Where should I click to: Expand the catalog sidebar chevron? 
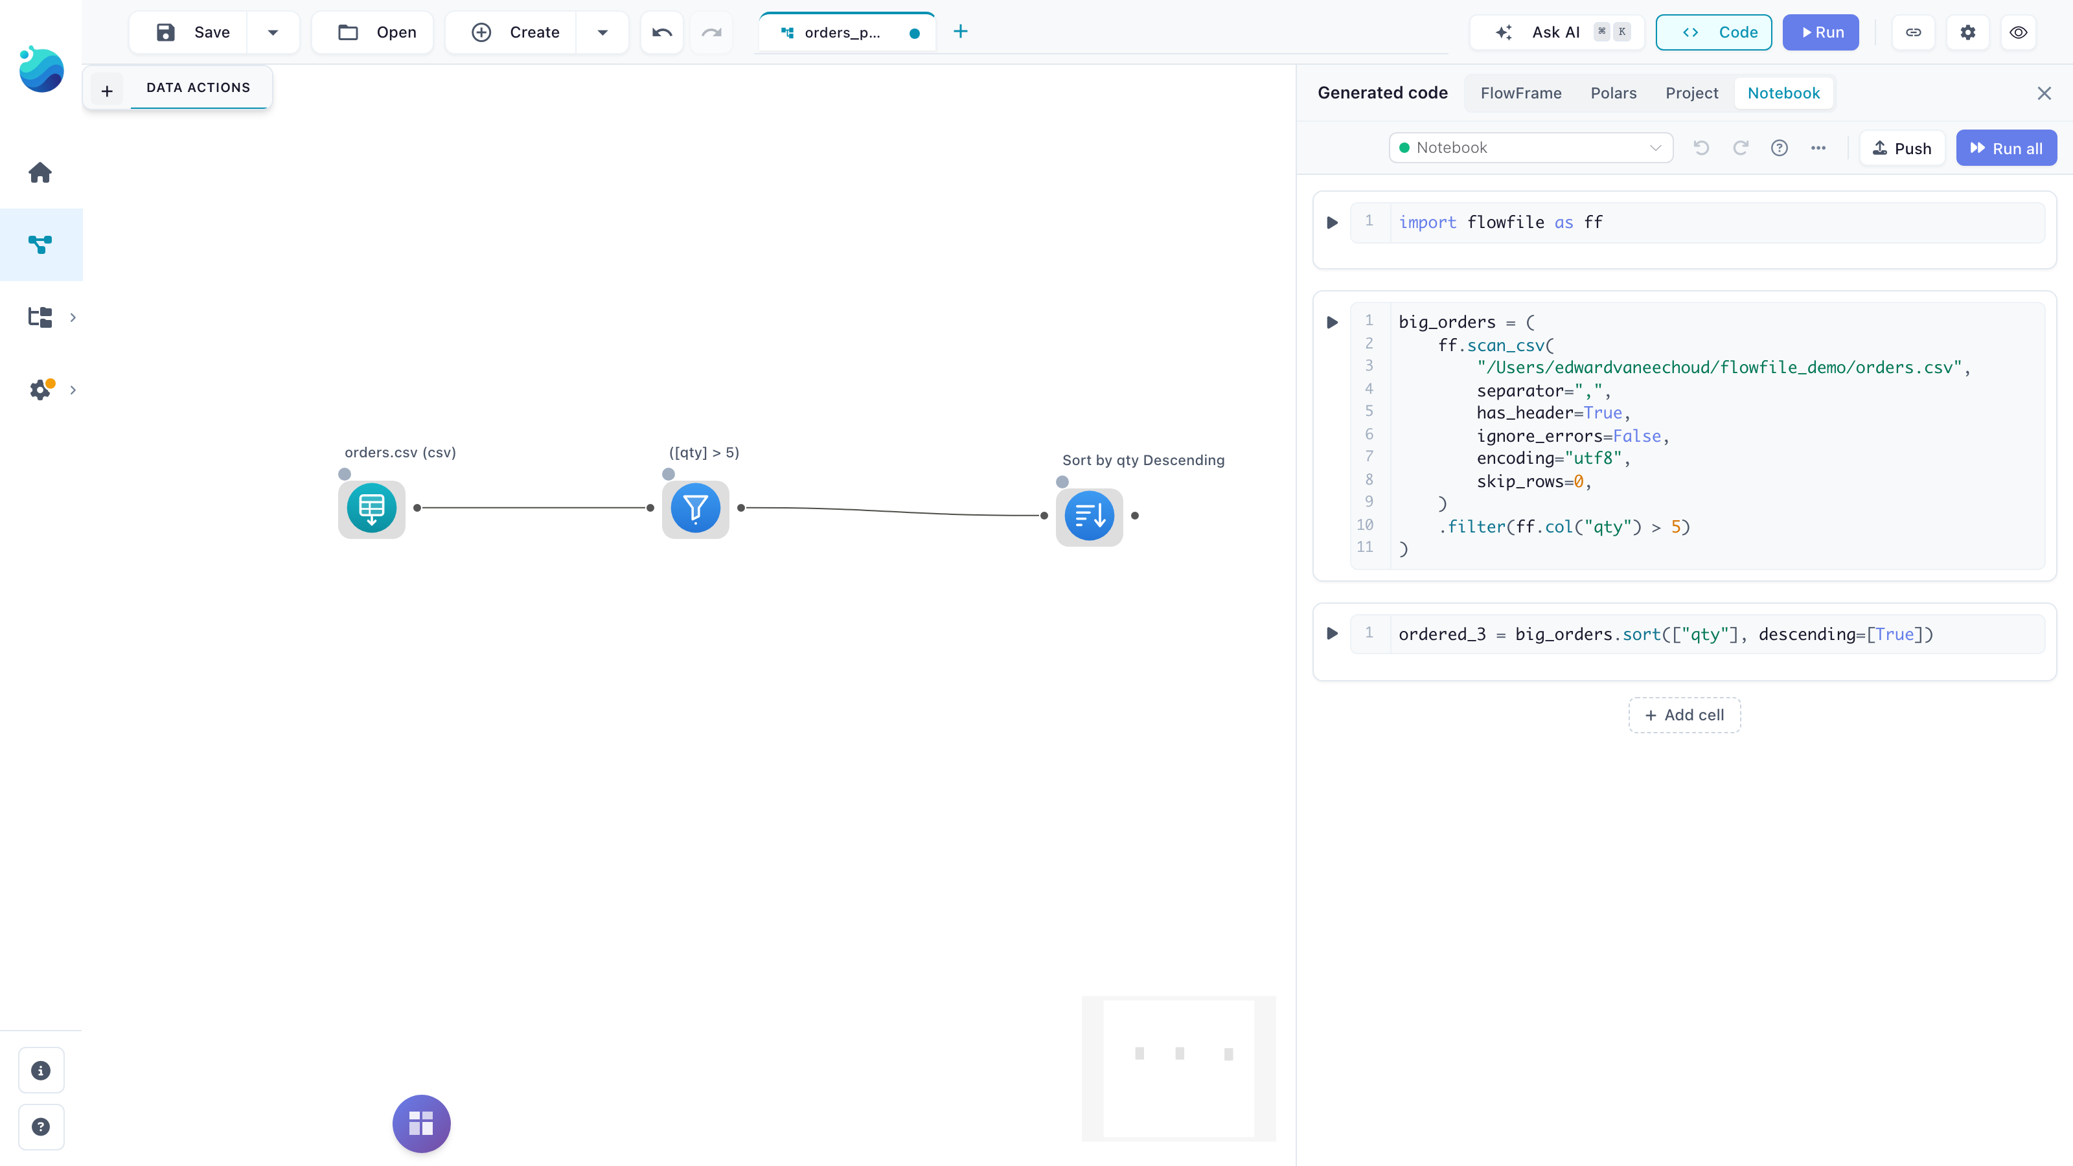tap(73, 317)
